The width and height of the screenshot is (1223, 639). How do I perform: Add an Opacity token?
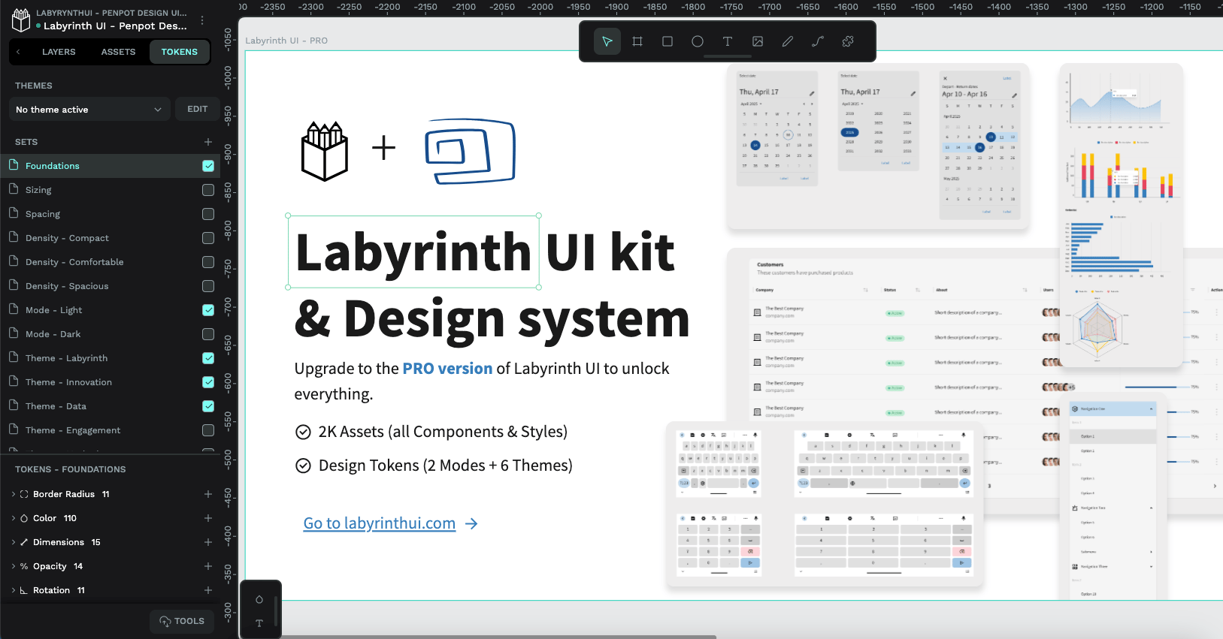click(208, 566)
